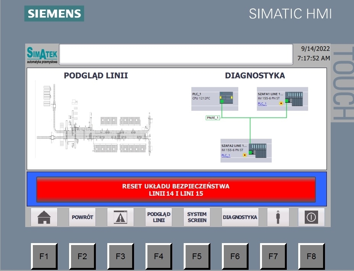The width and height of the screenshot is (354, 271).
Task: Go to the home screen via house icon
Action: tap(44, 217)
